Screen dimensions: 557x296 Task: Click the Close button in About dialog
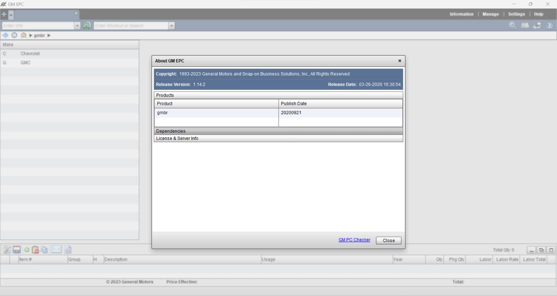tap(388, 240)
